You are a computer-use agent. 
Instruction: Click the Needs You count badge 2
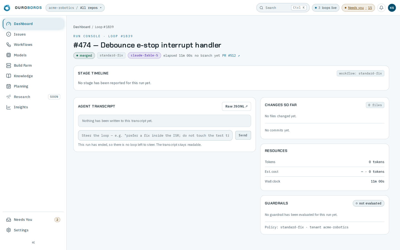(57, 220)
